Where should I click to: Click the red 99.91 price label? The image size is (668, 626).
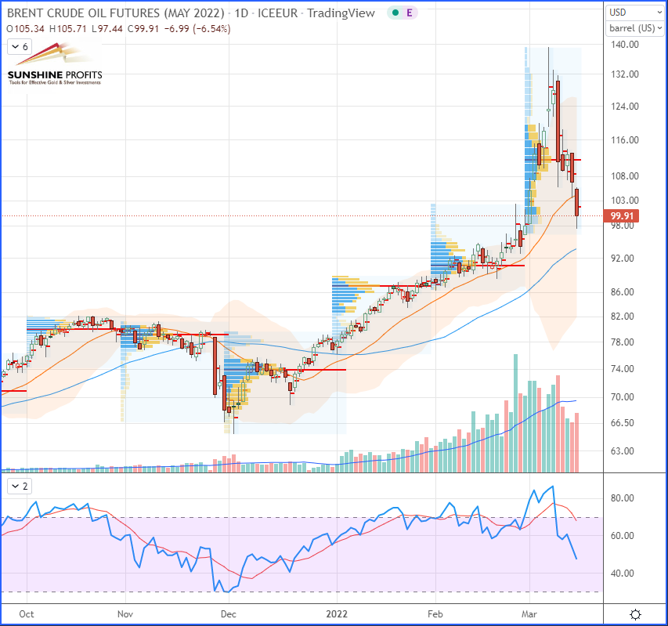tap(624, 216)
